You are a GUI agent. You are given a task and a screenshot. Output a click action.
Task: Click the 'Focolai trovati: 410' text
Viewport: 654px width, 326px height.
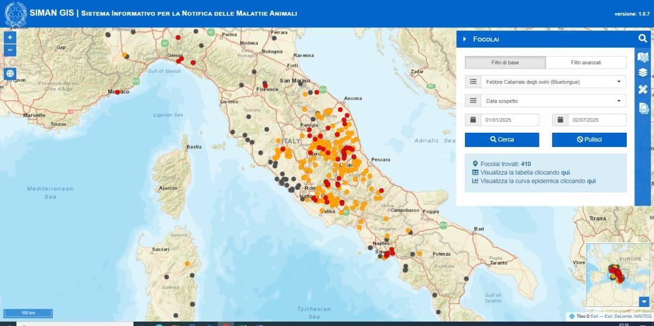[506, 164]
